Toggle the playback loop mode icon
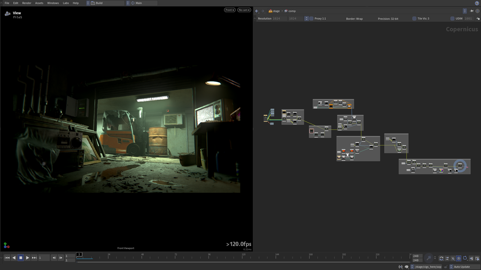 (x=441, y=258)
